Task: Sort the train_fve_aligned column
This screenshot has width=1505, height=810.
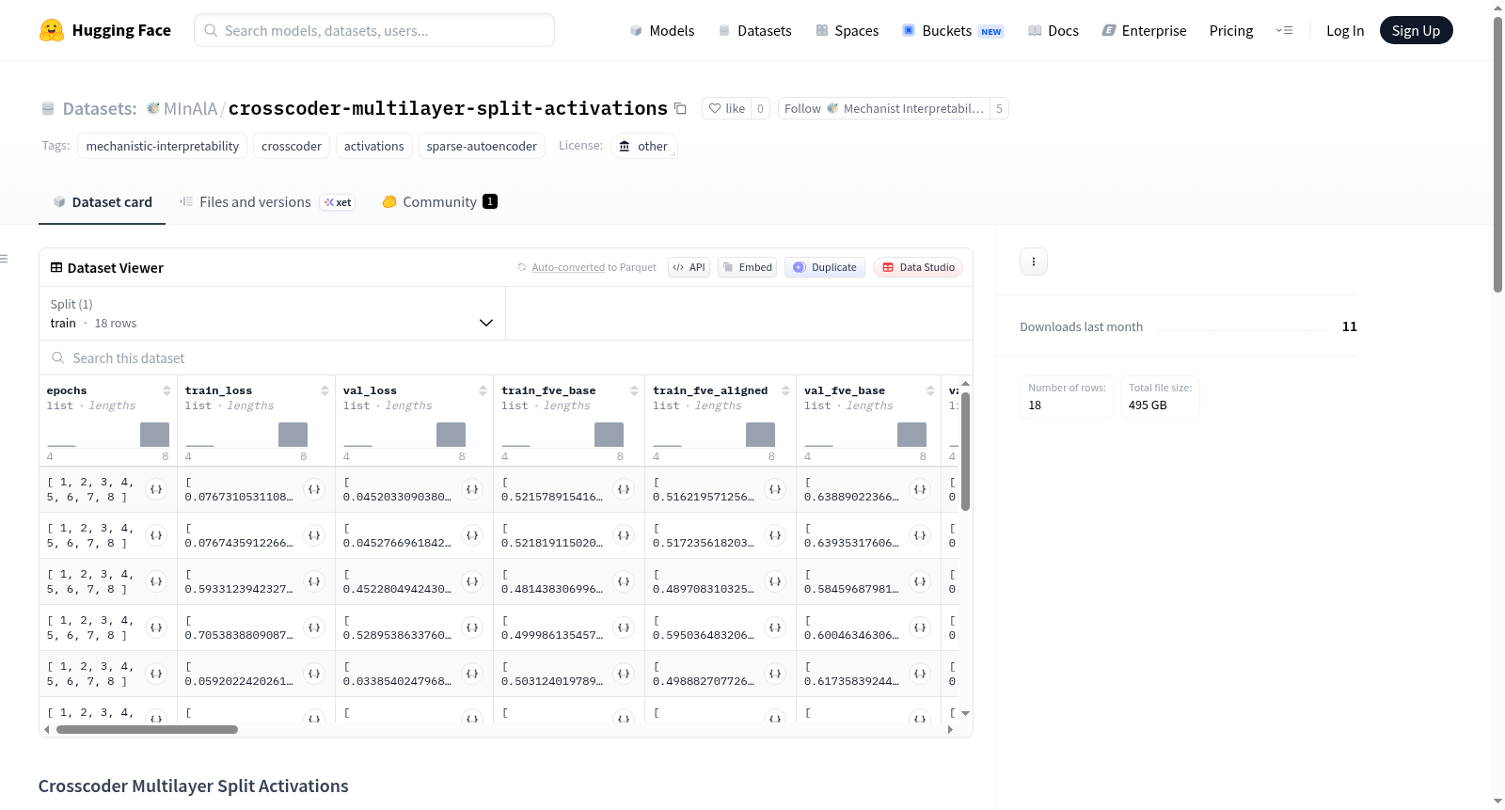Action: pyautogui.click(x=785, y=390)
